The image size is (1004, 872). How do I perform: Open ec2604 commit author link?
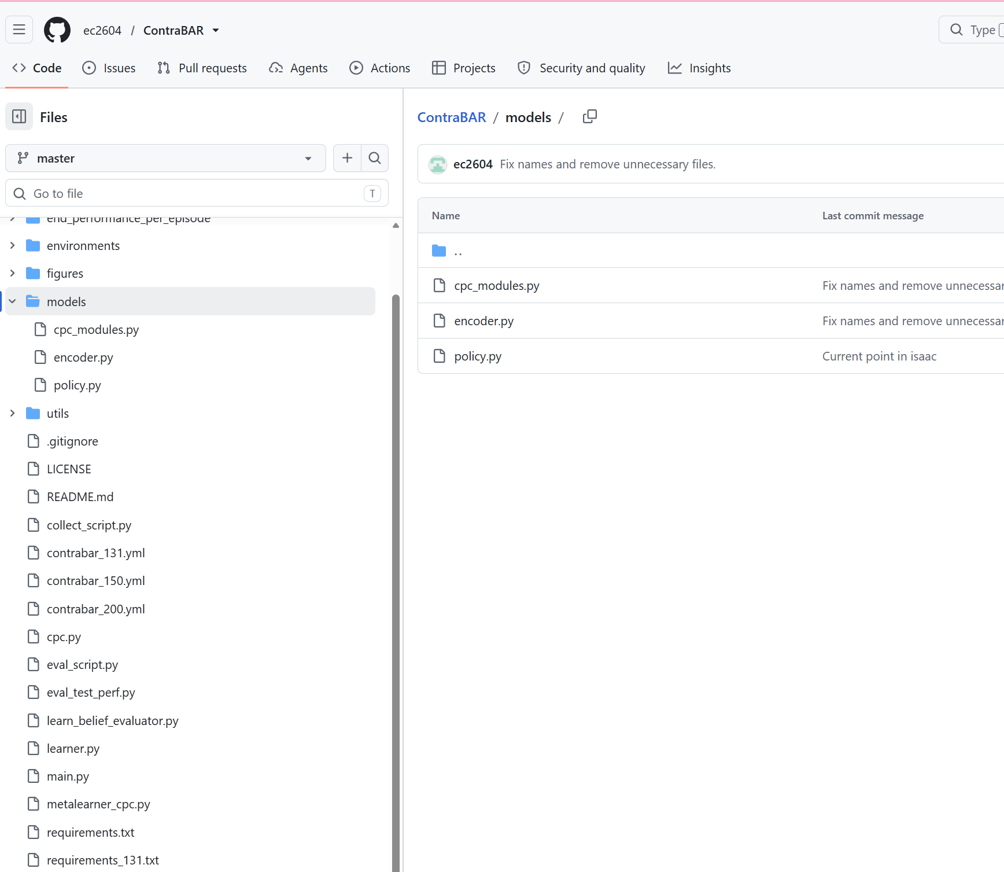pos(473,164)
